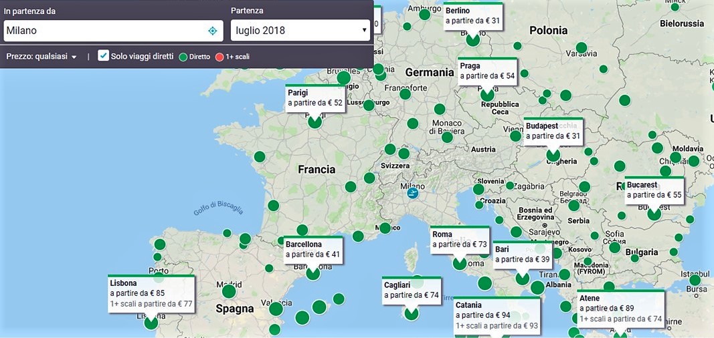
Task: Open the Roma price card
Action: coord(459,240)
